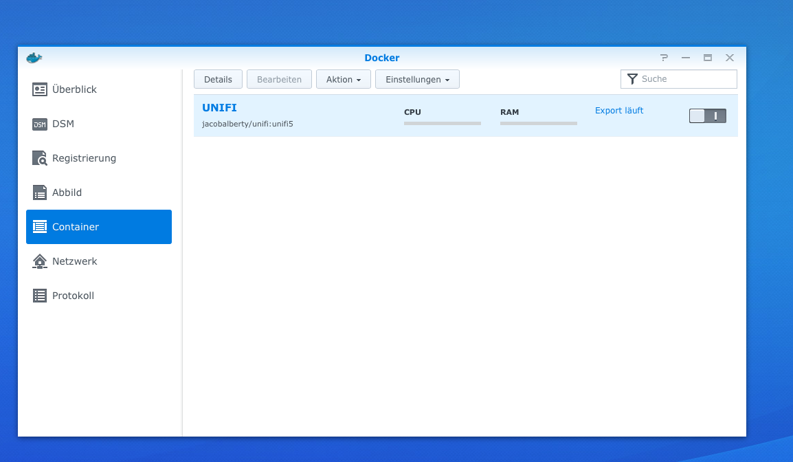Open the DSM section
The image size is (793, 462).
click(x=99, y=124)
